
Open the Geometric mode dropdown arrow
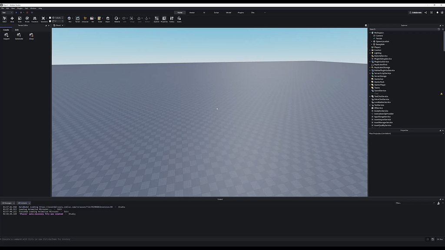click(47, 18)
